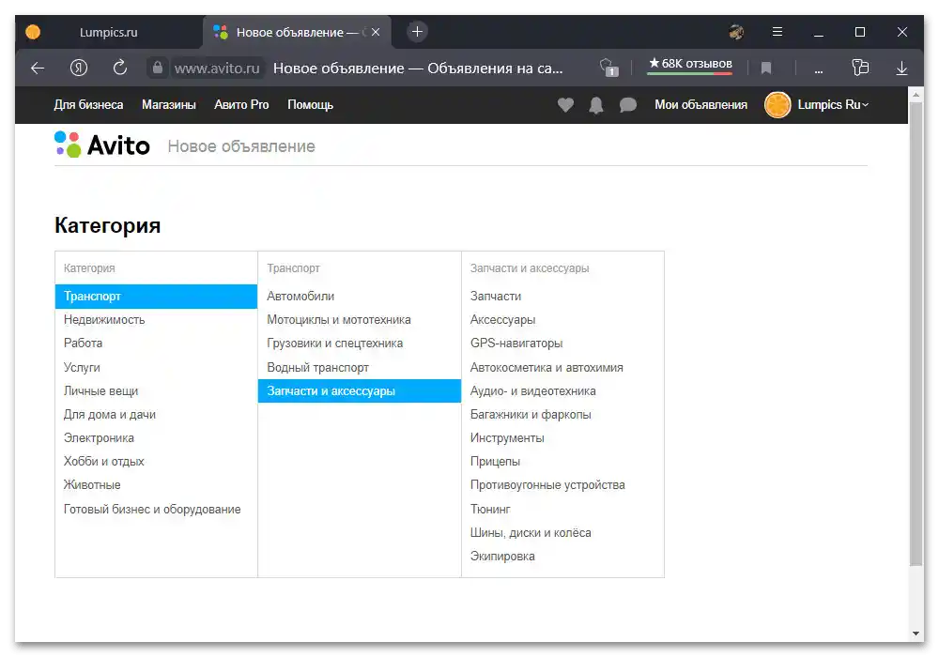Close the Новое объявление tab
Screen dimensions: 939x657
point(376,32)
